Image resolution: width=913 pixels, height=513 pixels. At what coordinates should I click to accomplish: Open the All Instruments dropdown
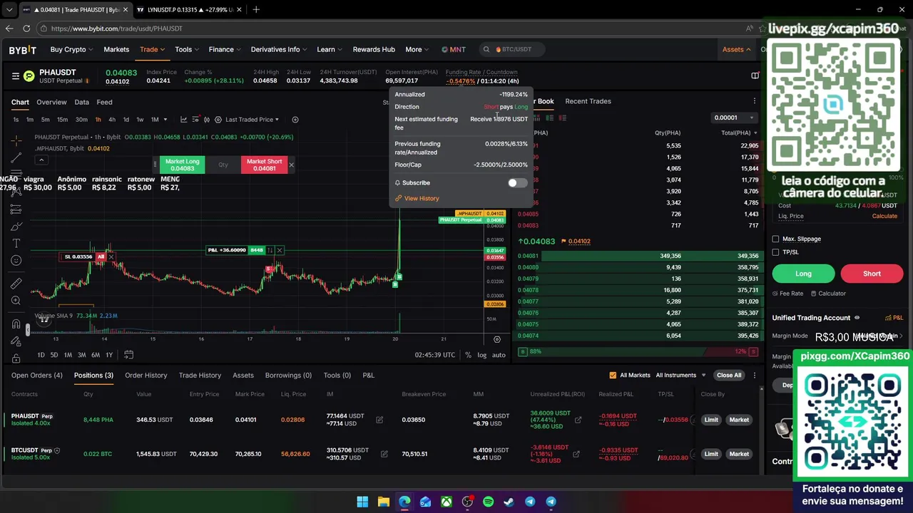[680, 375]
